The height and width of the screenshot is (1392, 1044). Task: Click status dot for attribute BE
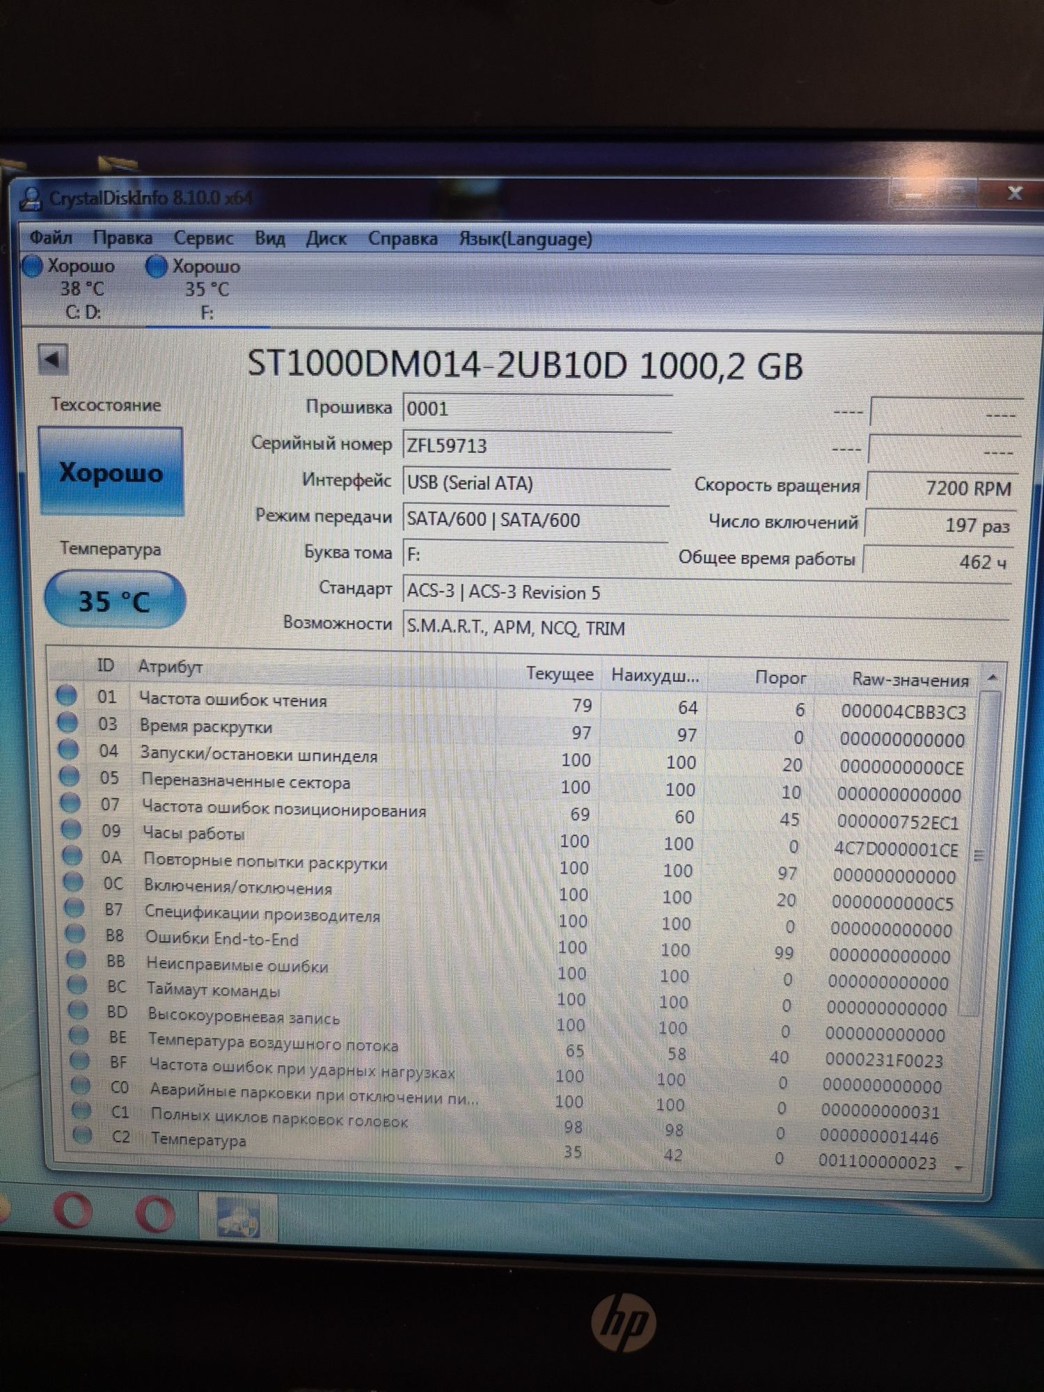tap(79, 1036)
